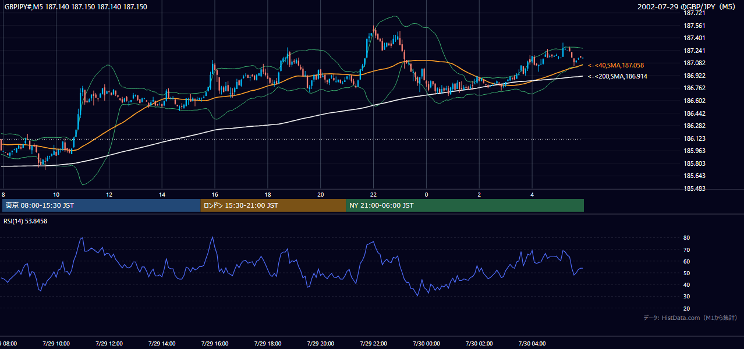
Task: Click the ロンドン 15:30-21:00 JST session bar
Action: point(273,205)
